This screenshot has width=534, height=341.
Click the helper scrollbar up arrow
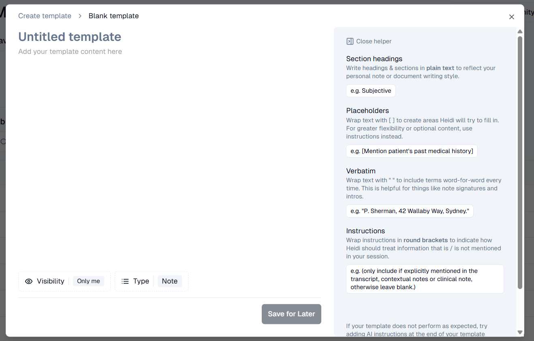(x=520, y=31)
